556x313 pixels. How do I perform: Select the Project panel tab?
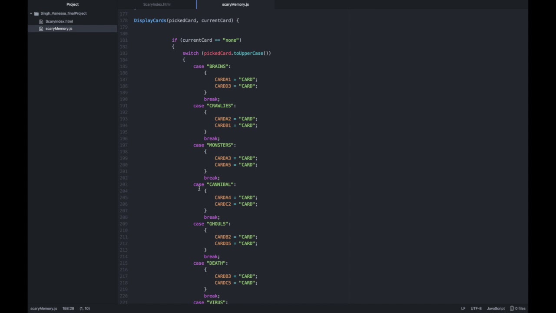point(73,4)
